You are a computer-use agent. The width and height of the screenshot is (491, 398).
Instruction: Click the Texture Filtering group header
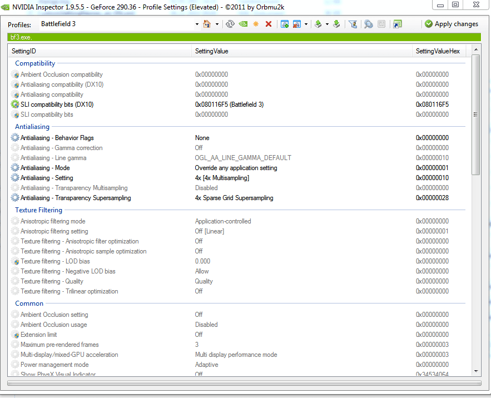[x=38, y=210]
